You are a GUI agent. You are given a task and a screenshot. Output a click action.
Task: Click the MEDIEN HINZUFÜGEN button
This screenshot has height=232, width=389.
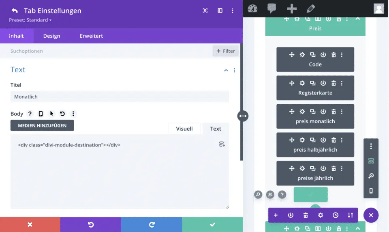42,125
